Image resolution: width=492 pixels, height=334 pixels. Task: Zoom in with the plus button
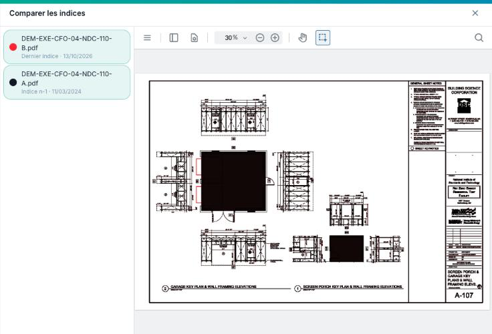point(275,38)
